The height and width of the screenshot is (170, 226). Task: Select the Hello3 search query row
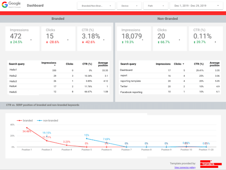click(x=58, y=81)
